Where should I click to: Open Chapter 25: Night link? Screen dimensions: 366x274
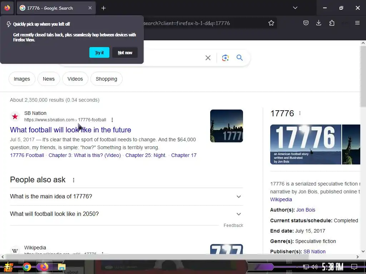[146, 155]
